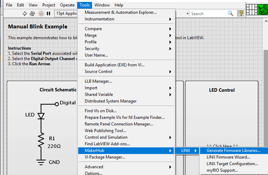This screenshot has width=268, height=175.
Task: Open the View menu
Action: tap(33, 5)
